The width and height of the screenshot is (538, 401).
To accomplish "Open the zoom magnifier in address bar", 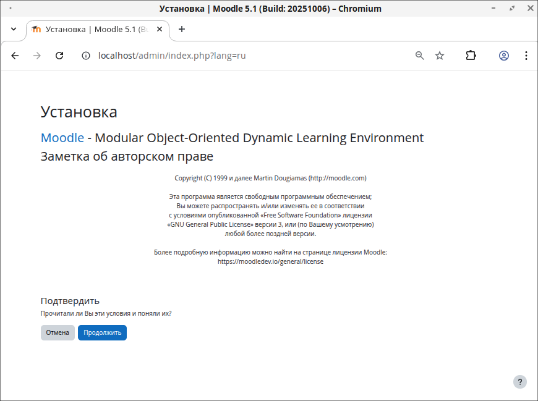I will tap(420, 56).
